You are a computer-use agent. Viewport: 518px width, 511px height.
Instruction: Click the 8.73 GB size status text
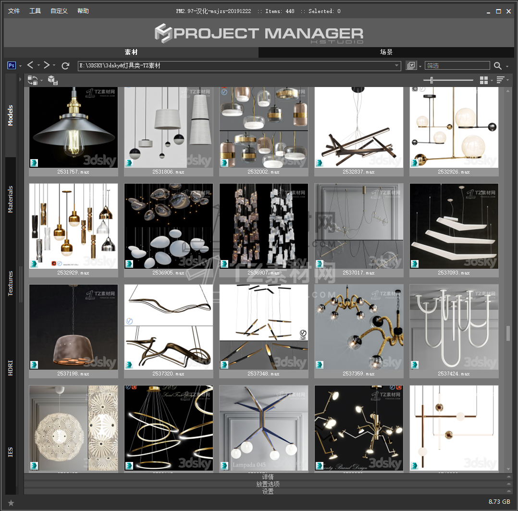[x=499, y=502]
